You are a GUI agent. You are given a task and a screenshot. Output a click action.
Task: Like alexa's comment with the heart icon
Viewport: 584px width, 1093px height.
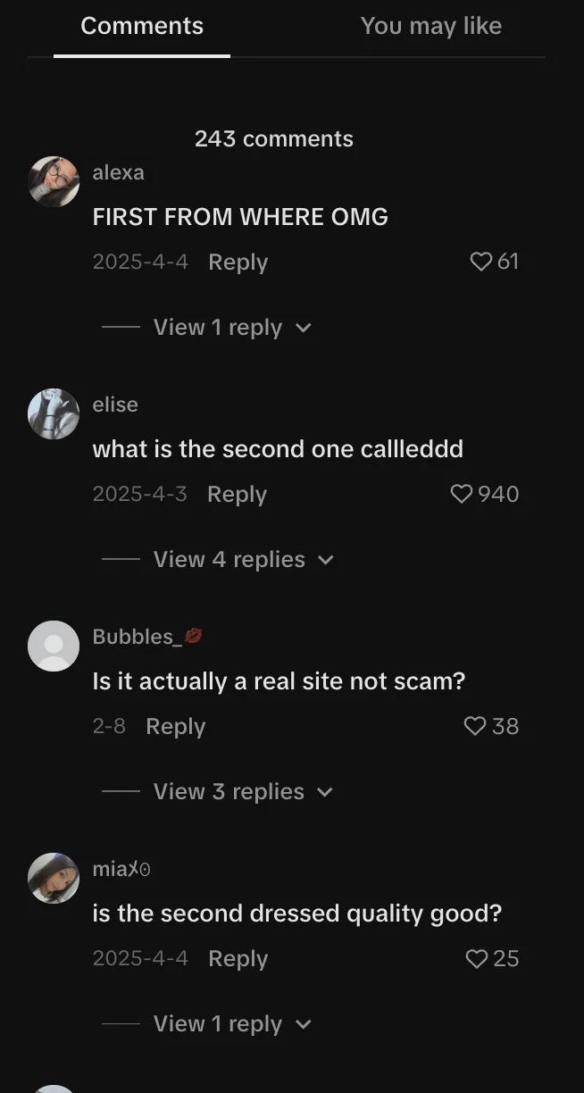[481, 262]
